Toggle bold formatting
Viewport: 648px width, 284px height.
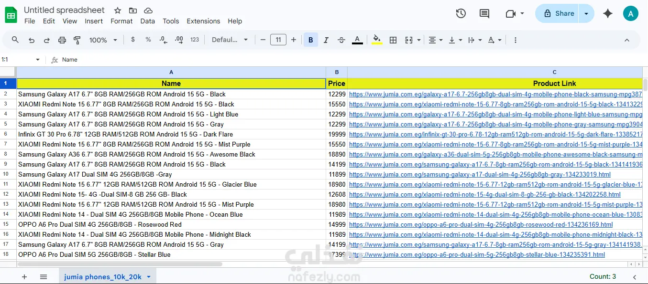(311, 40)
